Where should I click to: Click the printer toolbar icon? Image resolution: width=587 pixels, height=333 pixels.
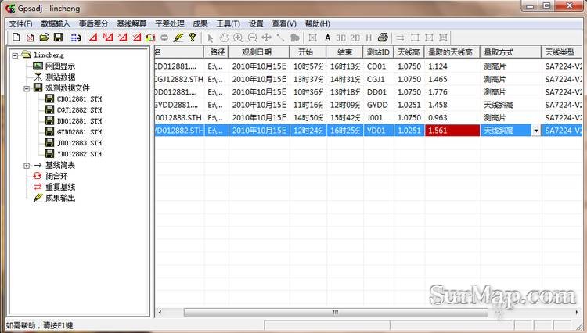pyautogui.click(x=383, y=38)
